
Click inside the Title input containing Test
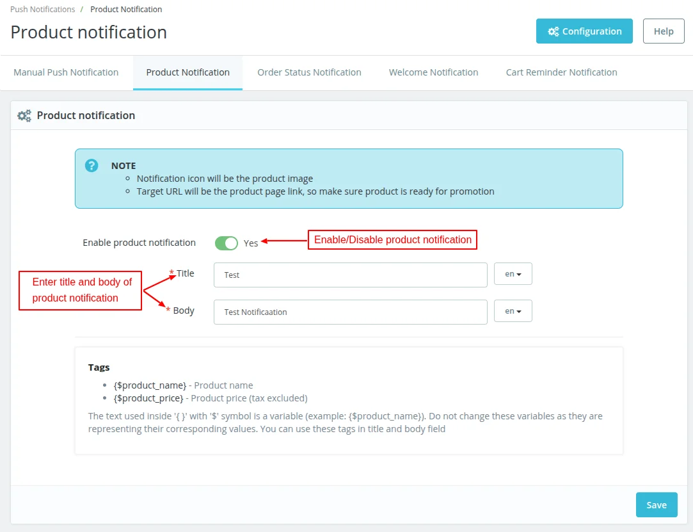click(x=350, y=275)
